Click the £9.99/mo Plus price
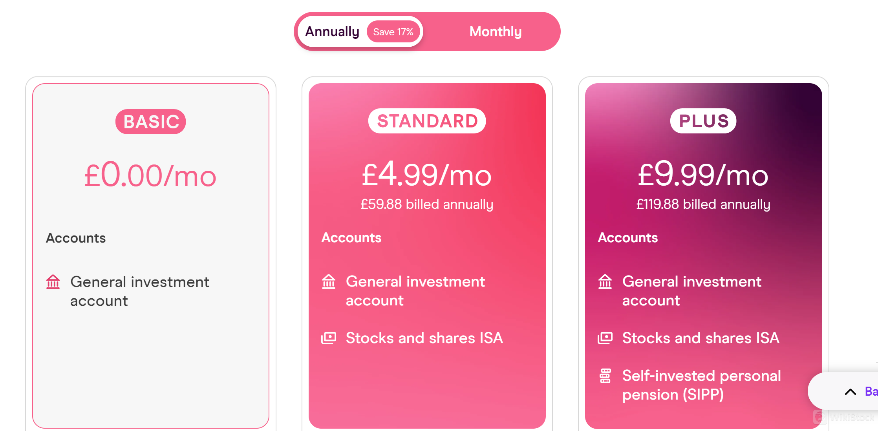The height and width of the screenshot is (431, 878). click(703, 174)
